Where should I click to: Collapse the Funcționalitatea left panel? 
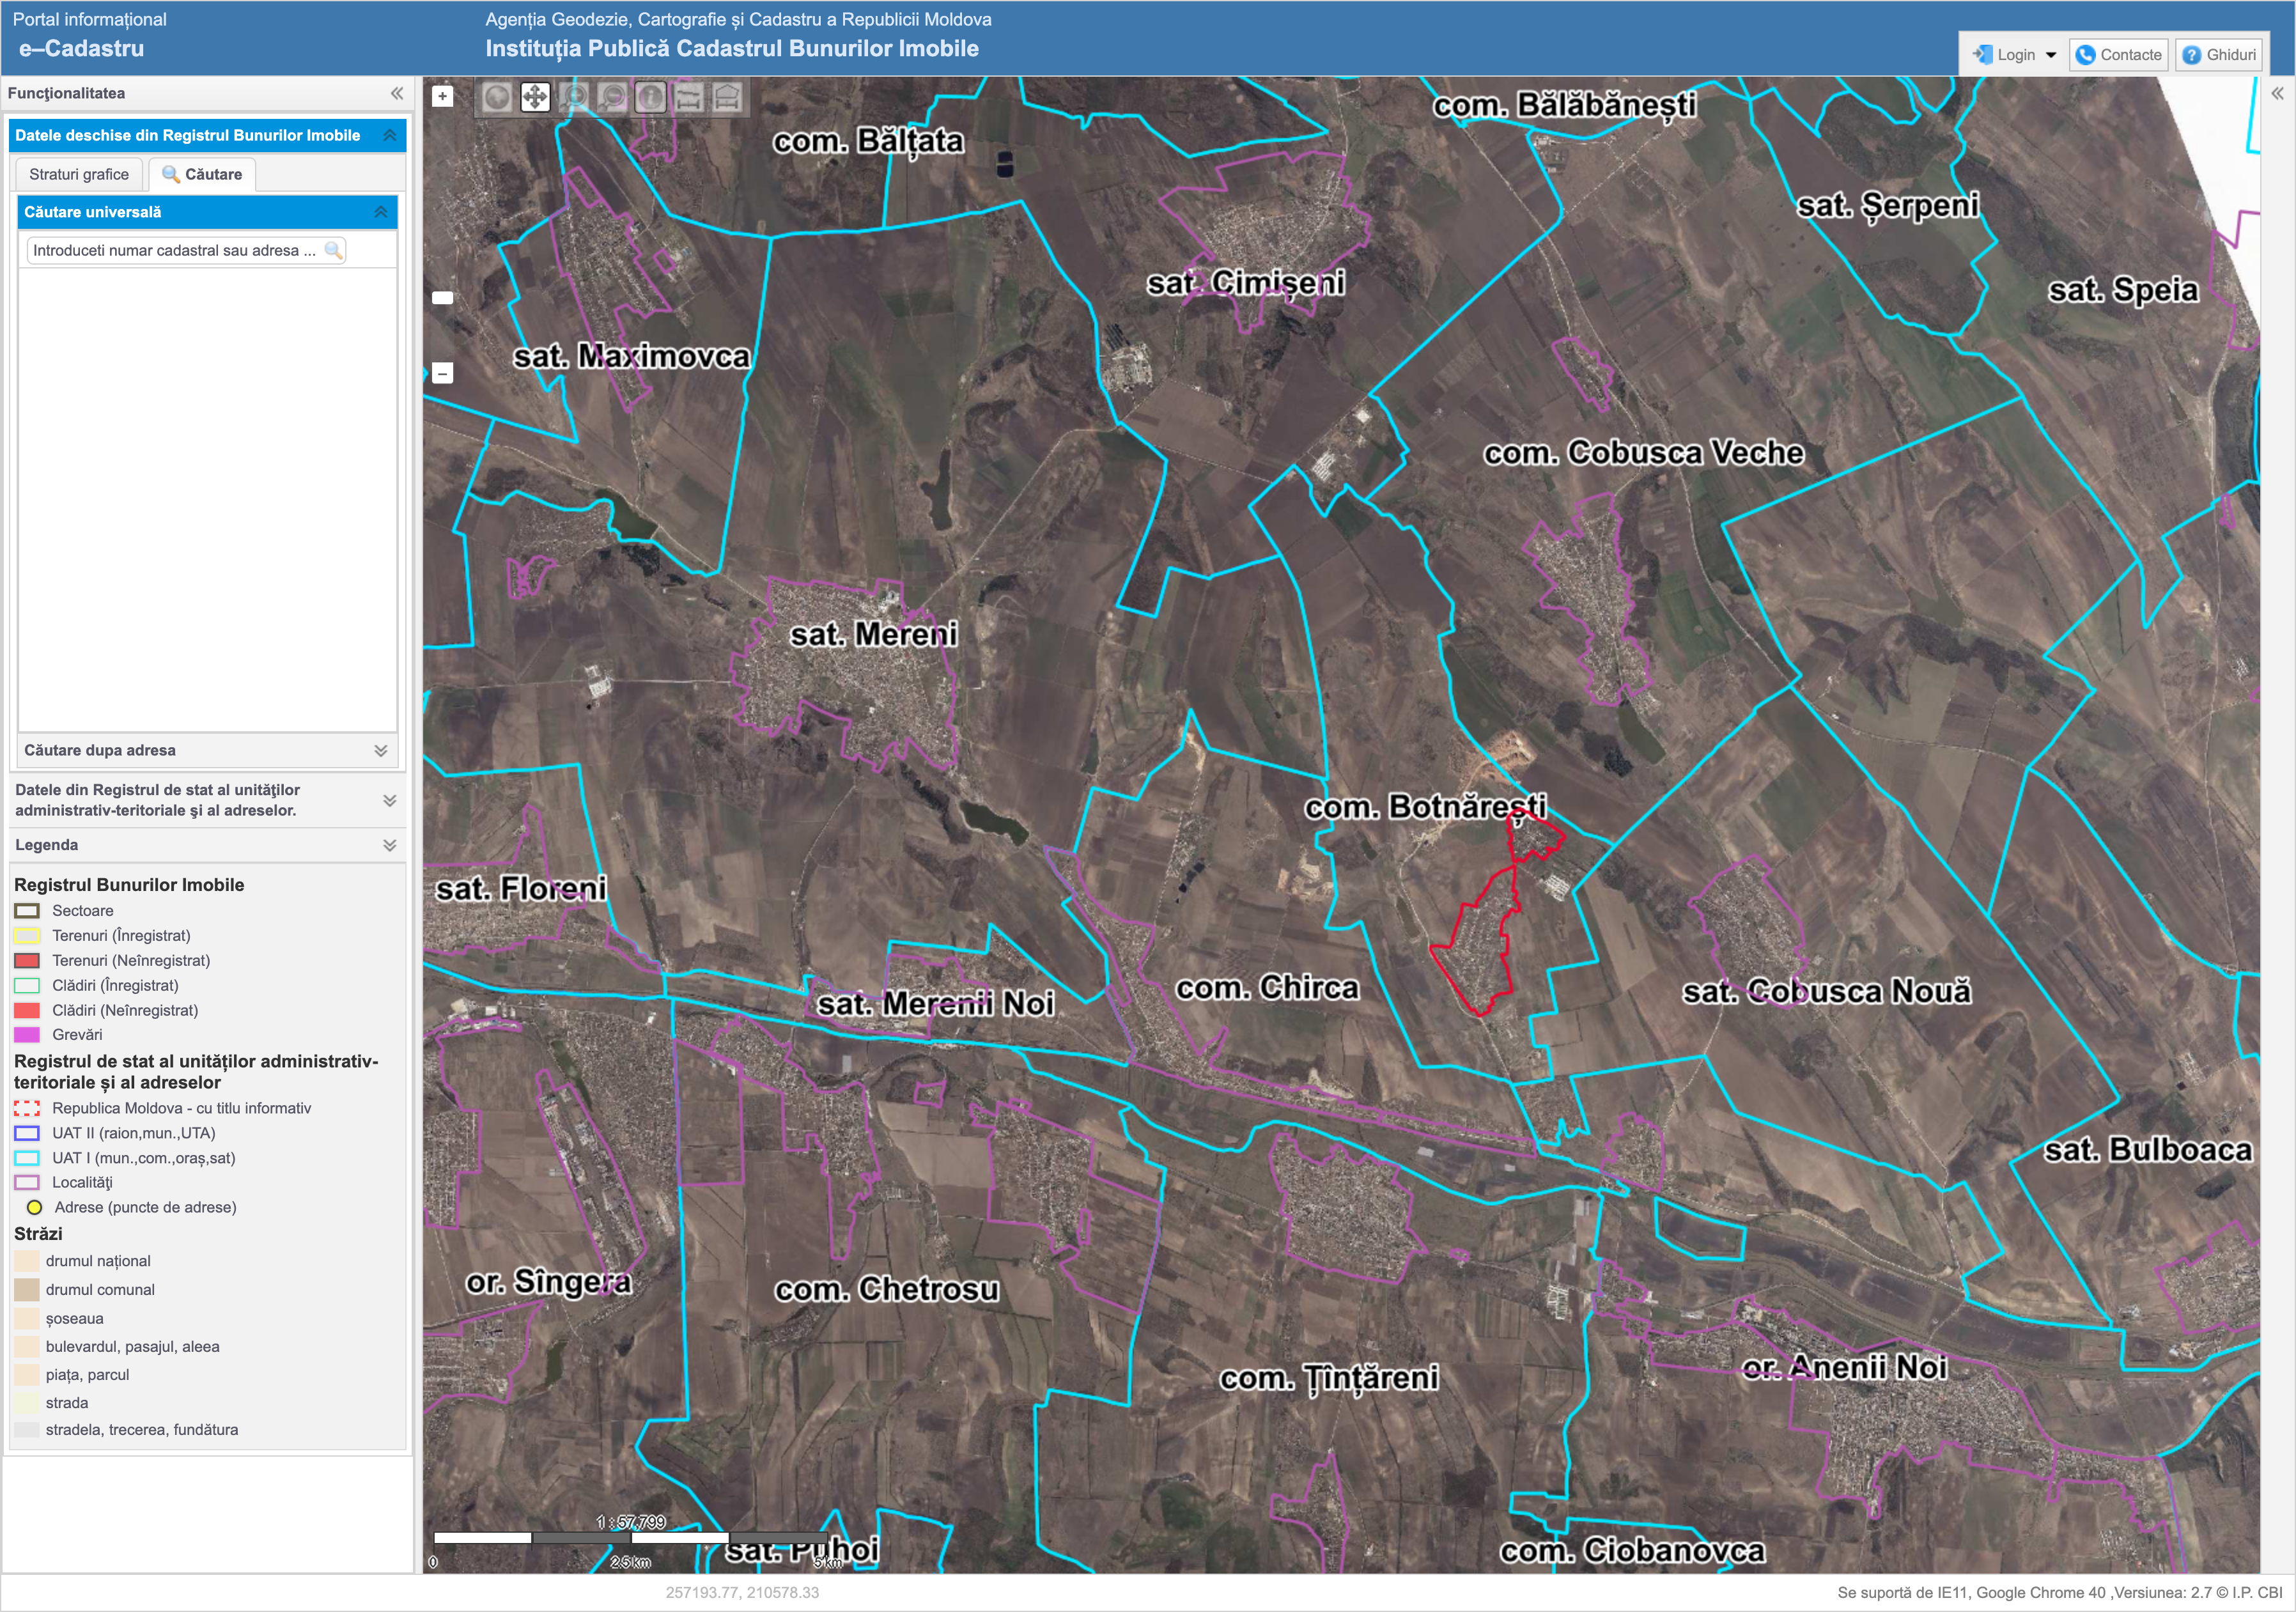[397, 93]
